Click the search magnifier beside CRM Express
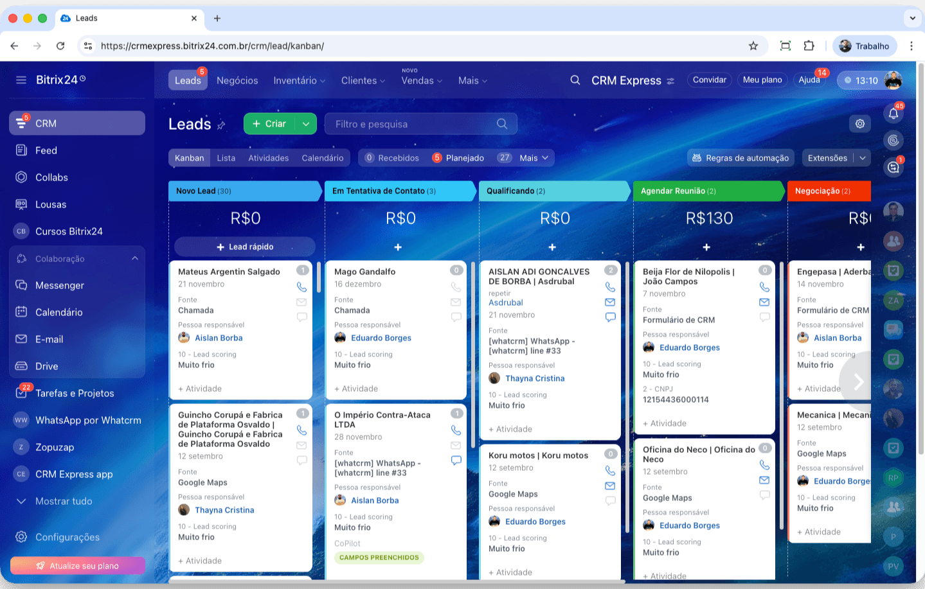Image resolution: width=925 pixels, height=589 pixels. tap(575, 80)
